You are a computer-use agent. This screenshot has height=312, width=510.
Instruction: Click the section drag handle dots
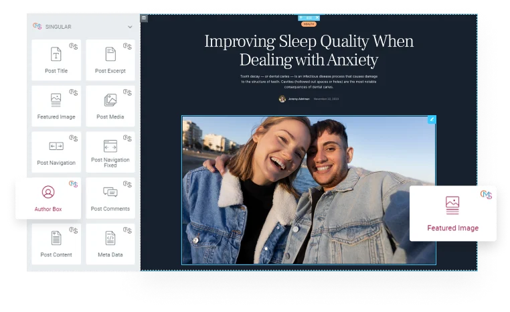tap(309, 17)
